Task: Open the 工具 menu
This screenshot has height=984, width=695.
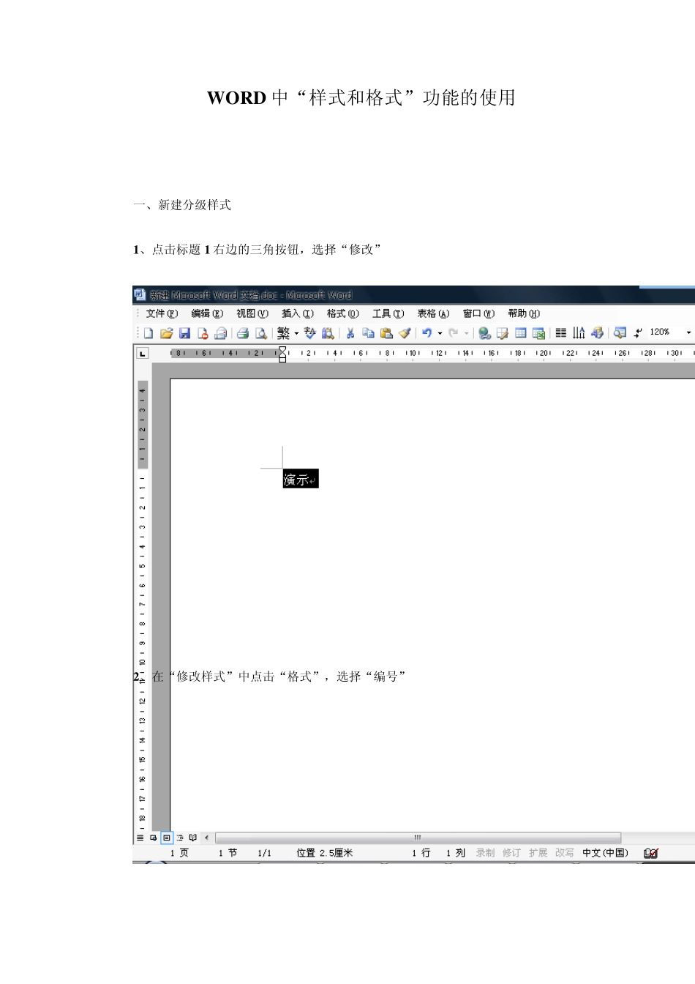Action: coord(388,313)
